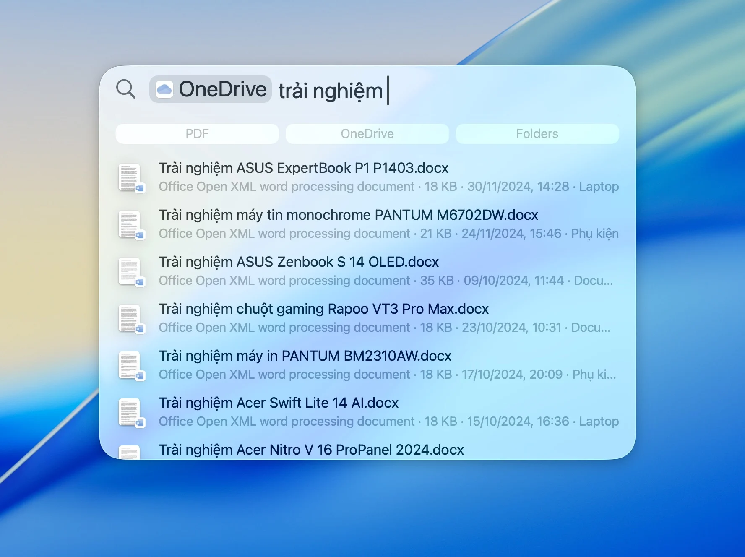Select the OneDrive search scope token

point(211,89)
